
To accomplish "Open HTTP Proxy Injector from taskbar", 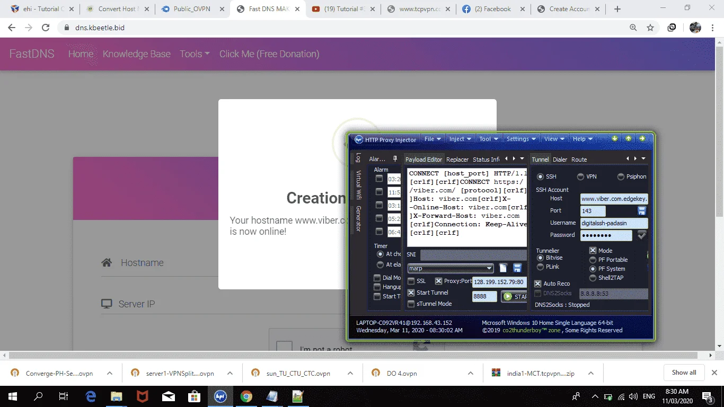I will click(220, 396).
